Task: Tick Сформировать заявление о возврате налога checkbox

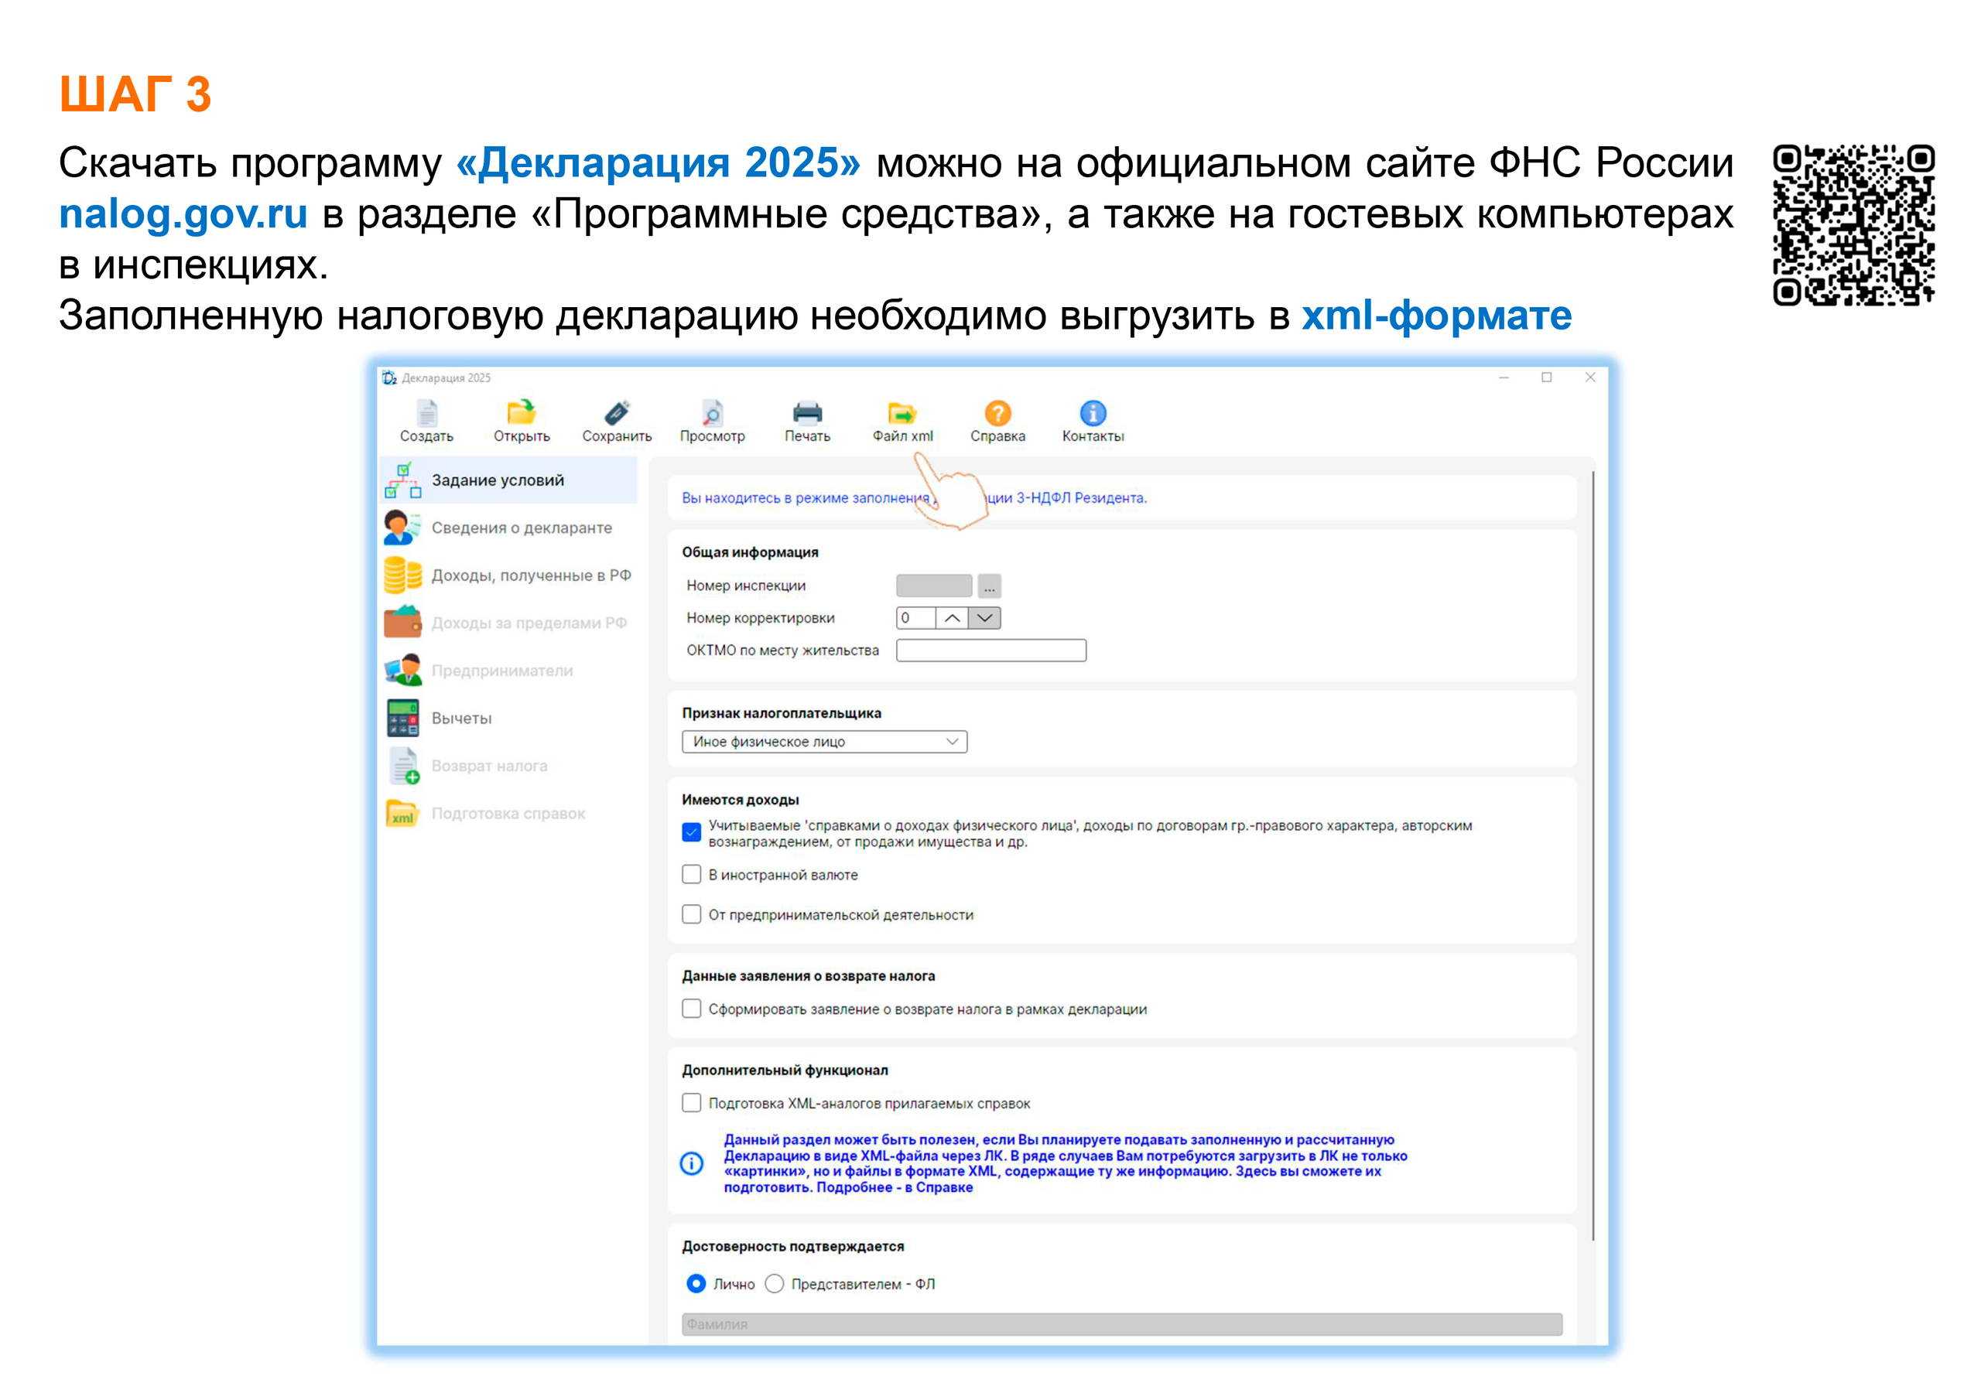Action: tap(691, 1009)
